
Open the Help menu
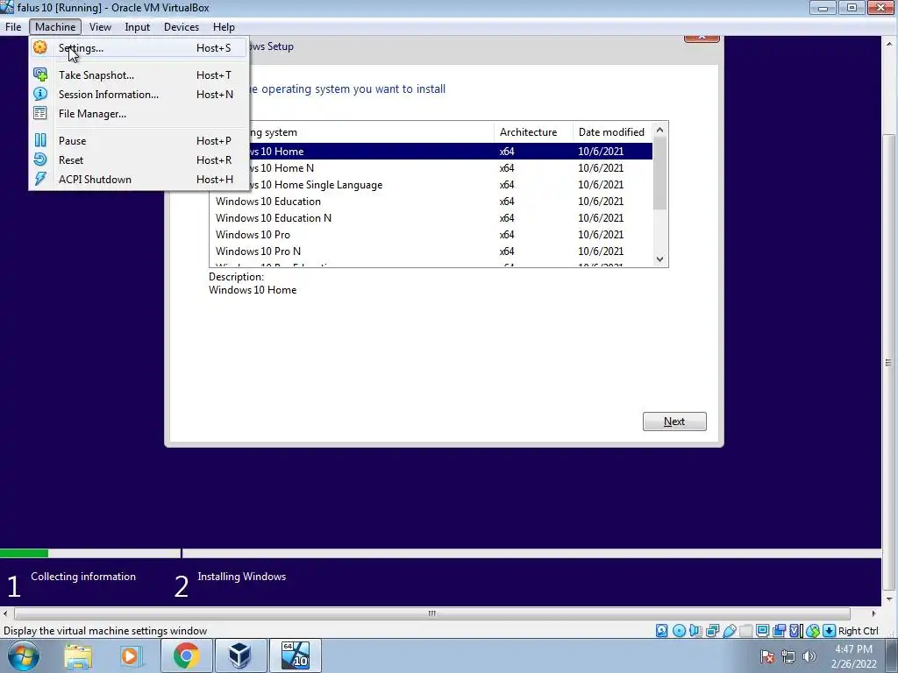tap(224, 27)
